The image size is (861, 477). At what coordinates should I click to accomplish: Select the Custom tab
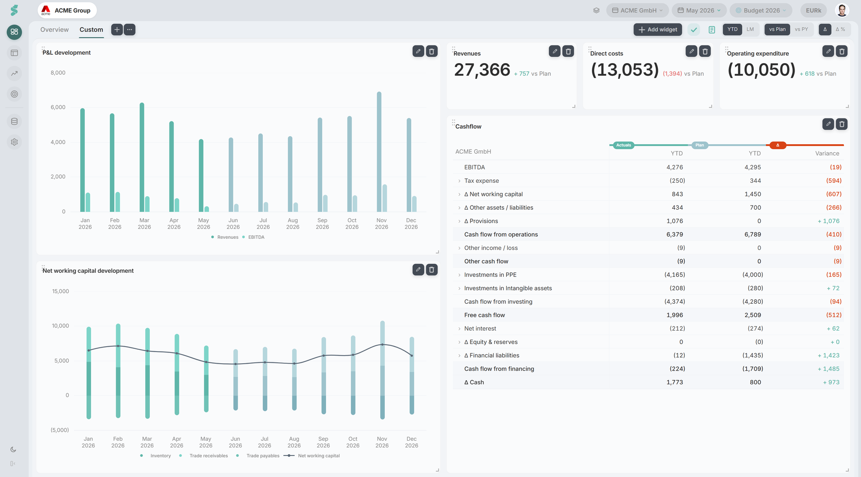click(x=91, y=30)
